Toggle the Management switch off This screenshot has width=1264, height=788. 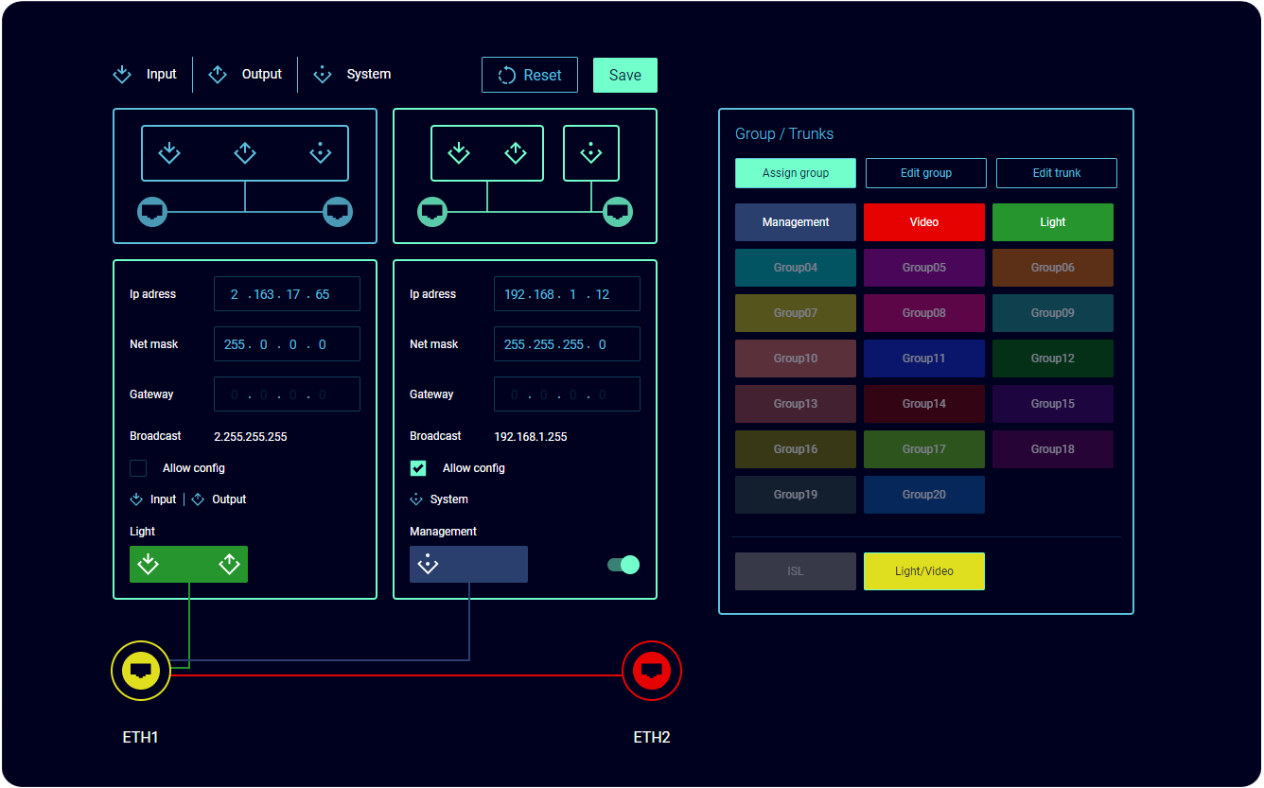[623, 565]
